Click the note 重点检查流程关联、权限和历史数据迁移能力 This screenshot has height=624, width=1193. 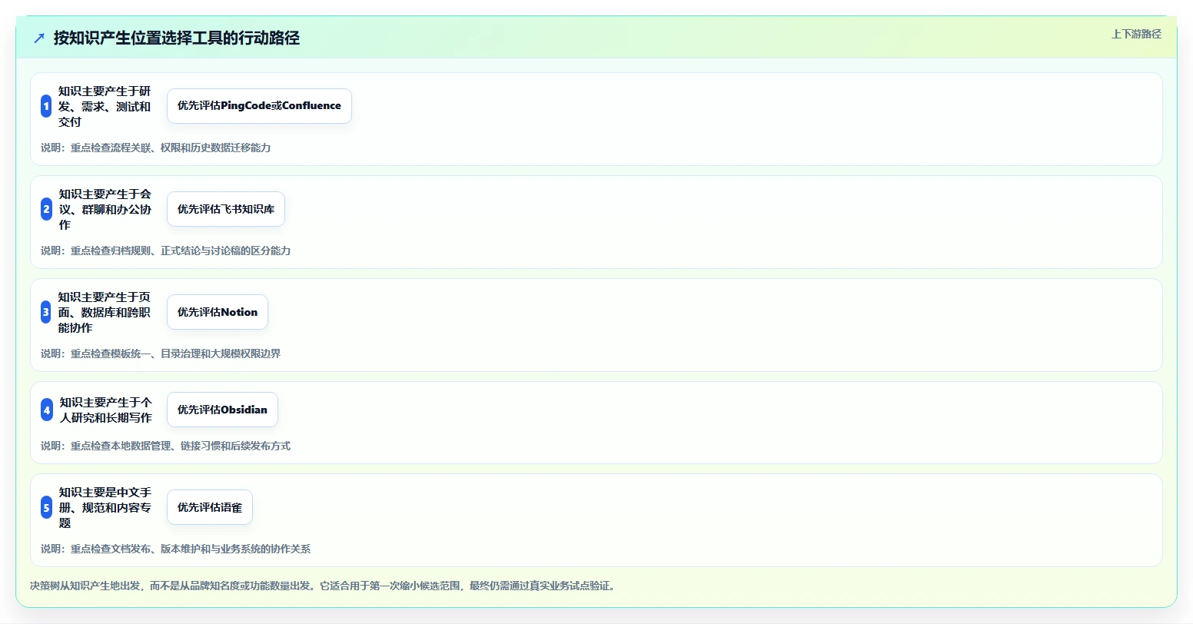click(156, 148)
